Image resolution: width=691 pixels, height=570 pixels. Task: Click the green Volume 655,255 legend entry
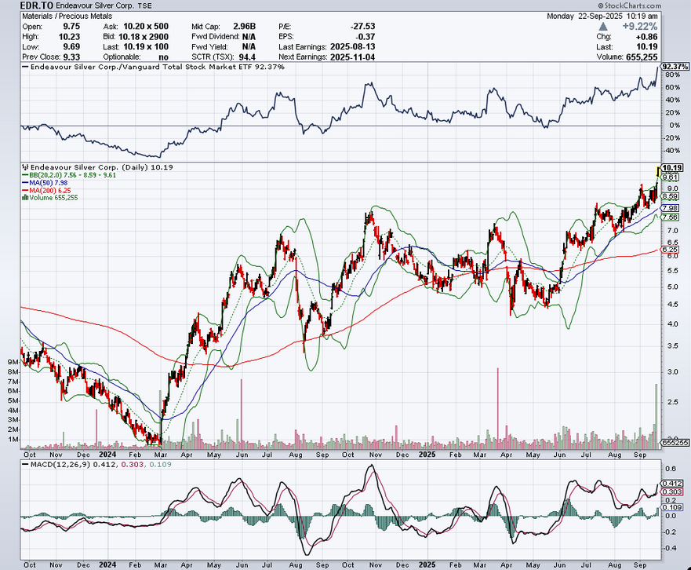coord(49,198)
